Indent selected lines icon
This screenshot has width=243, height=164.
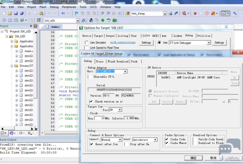pos(102,13)
